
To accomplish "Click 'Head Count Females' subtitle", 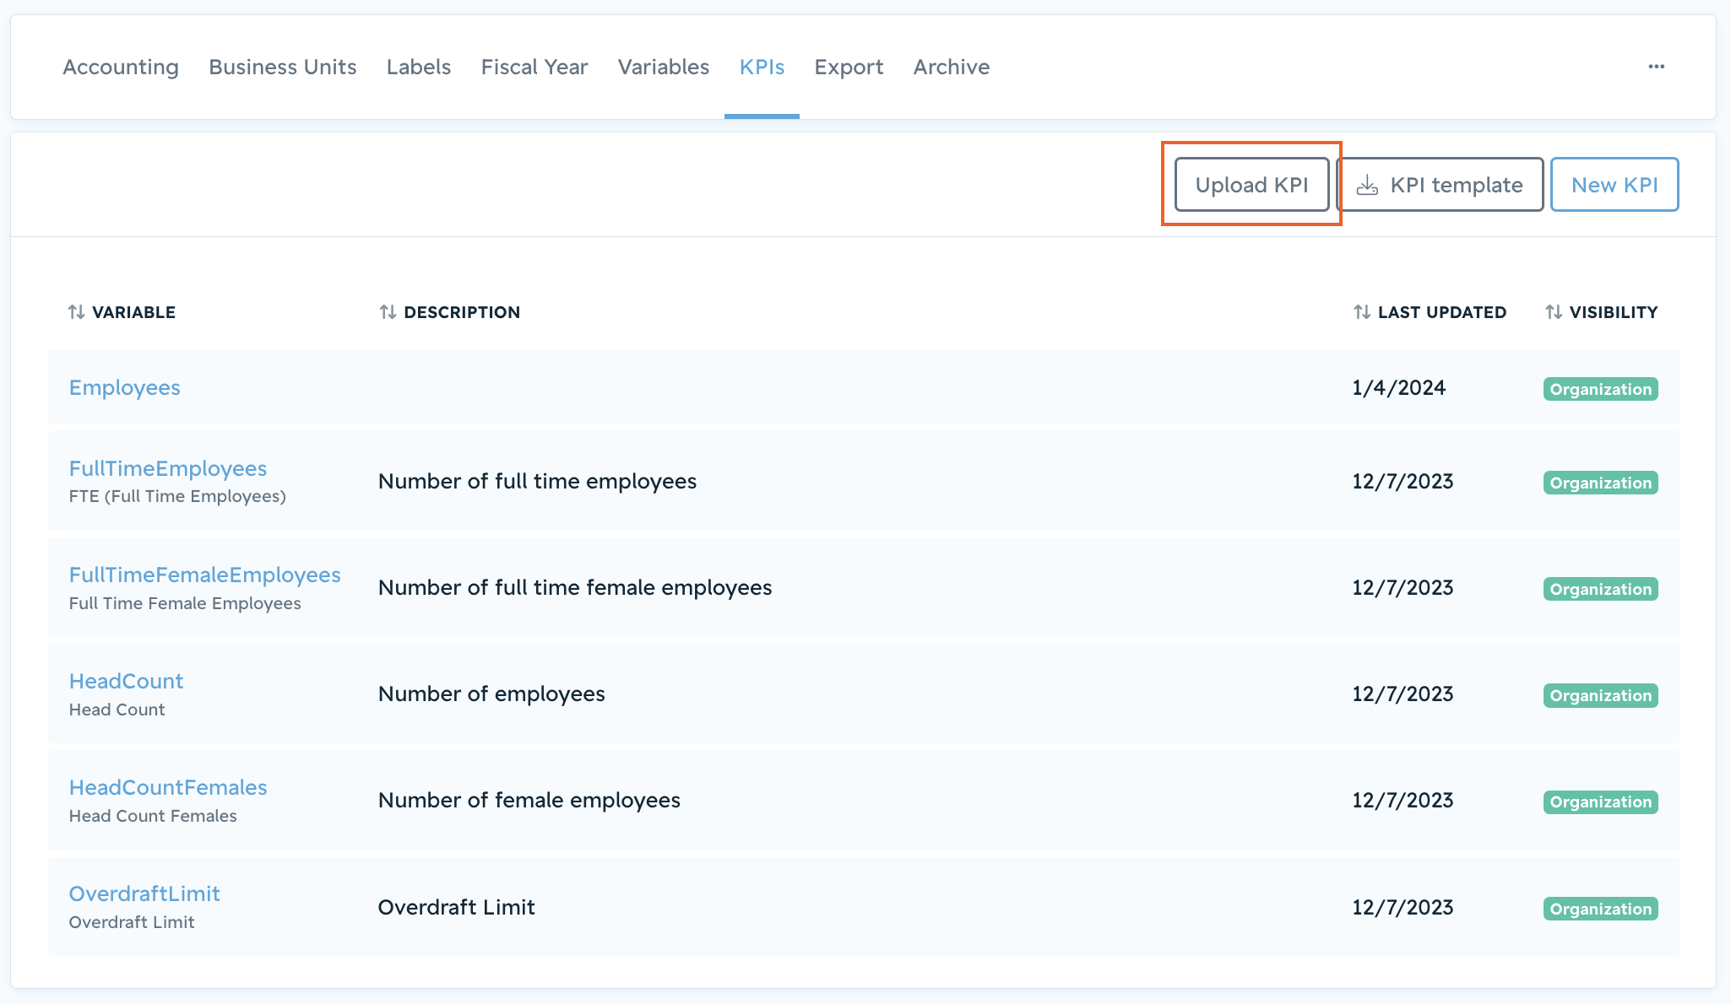I will coord(153,816).
